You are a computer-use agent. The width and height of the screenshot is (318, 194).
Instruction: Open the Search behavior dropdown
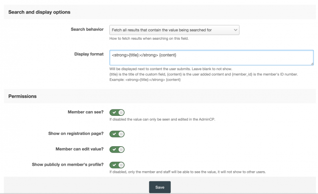(174, 30)
